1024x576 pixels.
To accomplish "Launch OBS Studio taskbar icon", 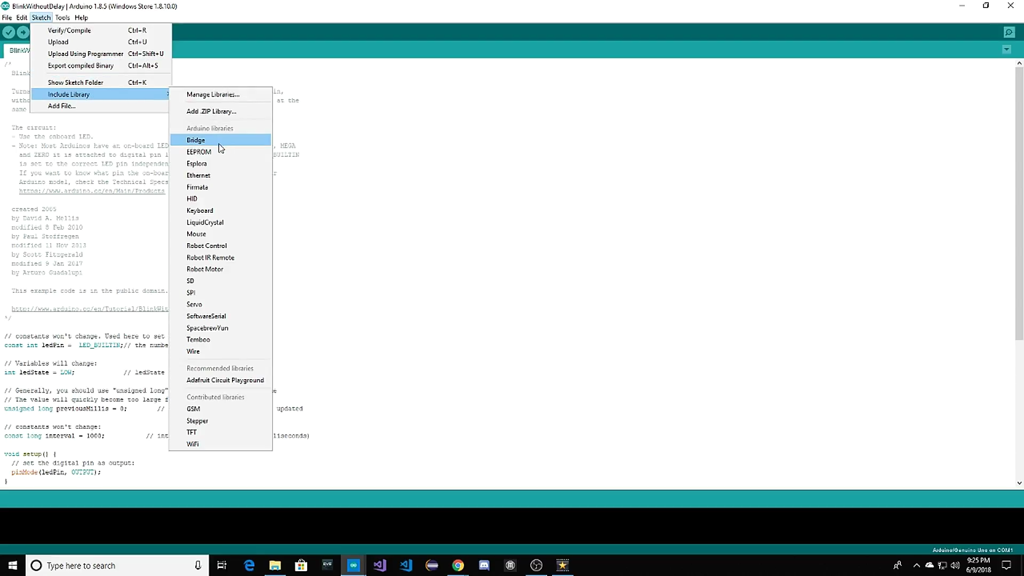I will click(537, 565).
